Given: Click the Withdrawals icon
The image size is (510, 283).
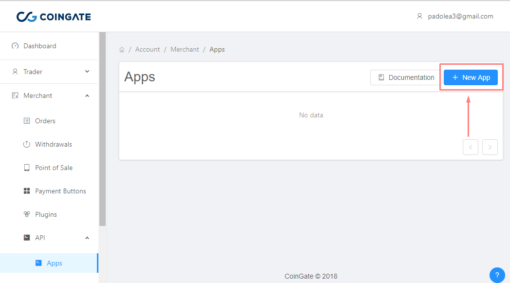Looking at the screenshot, I should pyautogui.click(x=27, y=144).
